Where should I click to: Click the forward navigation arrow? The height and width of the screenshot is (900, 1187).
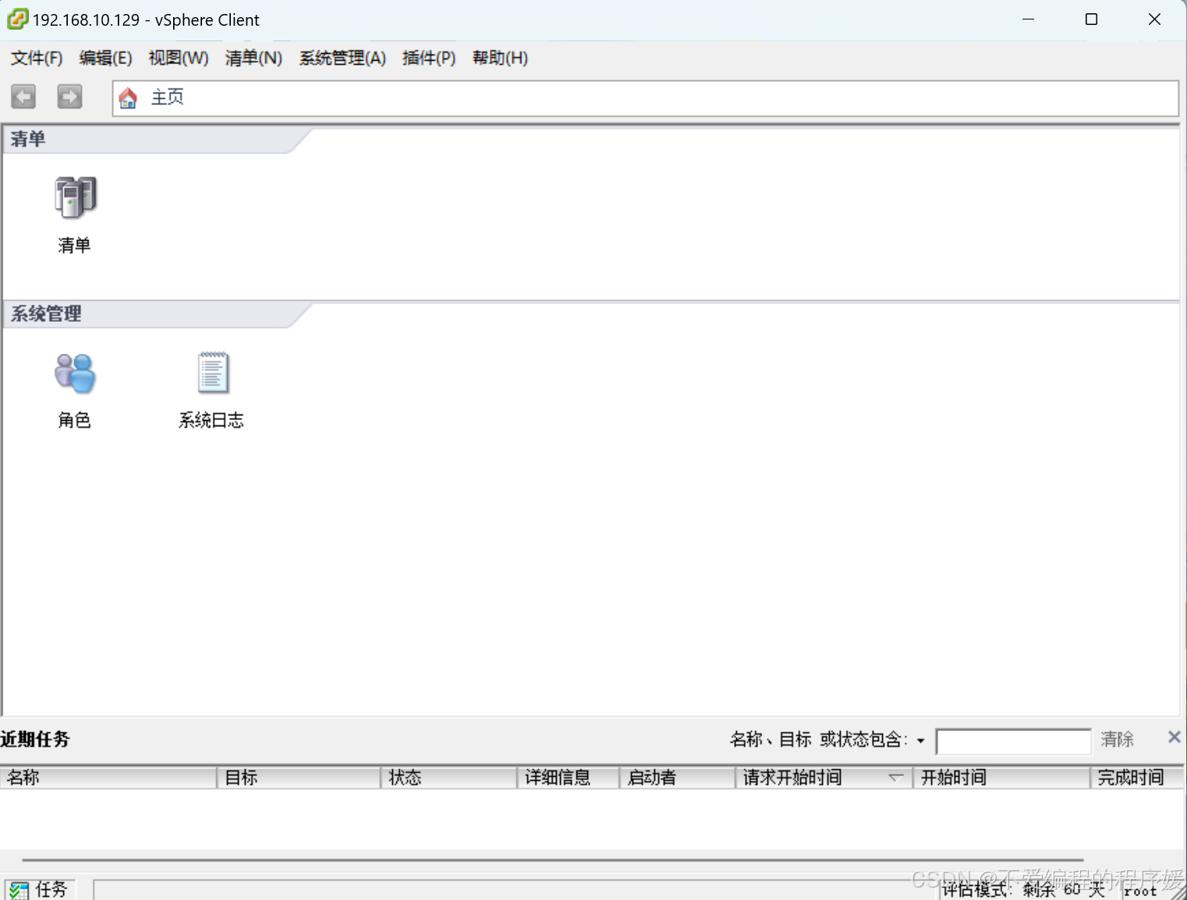(69, 97)
